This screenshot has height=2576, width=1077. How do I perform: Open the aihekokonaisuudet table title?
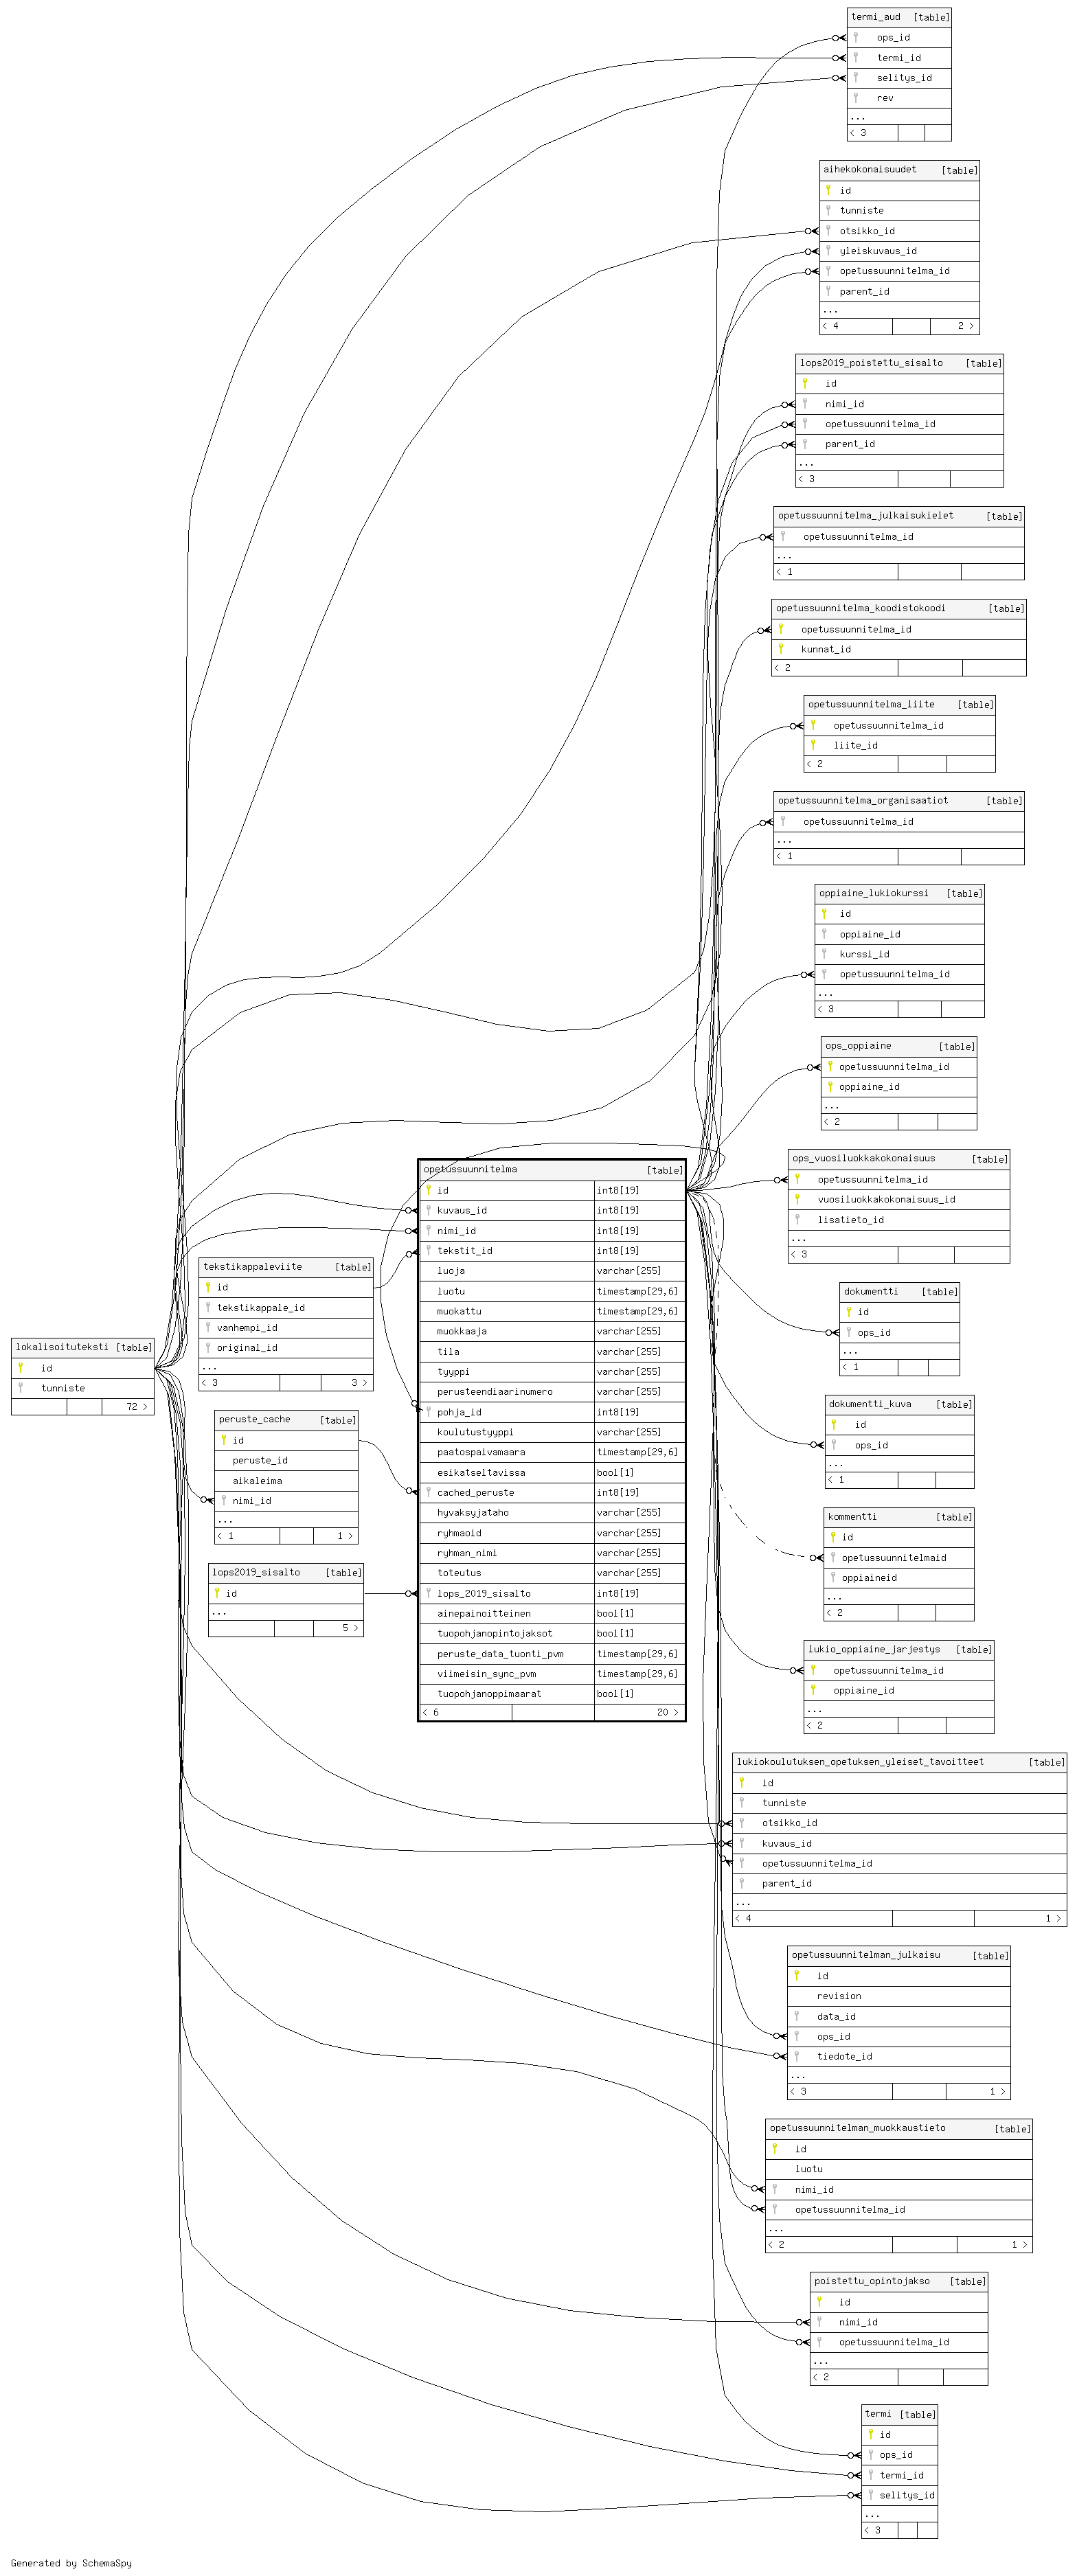[870, 169]
